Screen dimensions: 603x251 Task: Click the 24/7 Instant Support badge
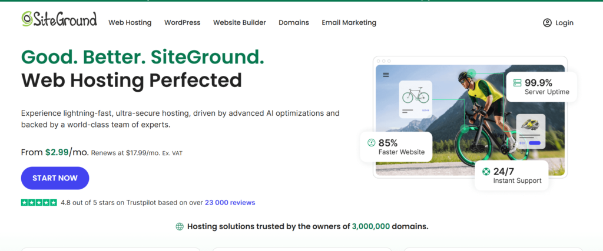point(512,176)
